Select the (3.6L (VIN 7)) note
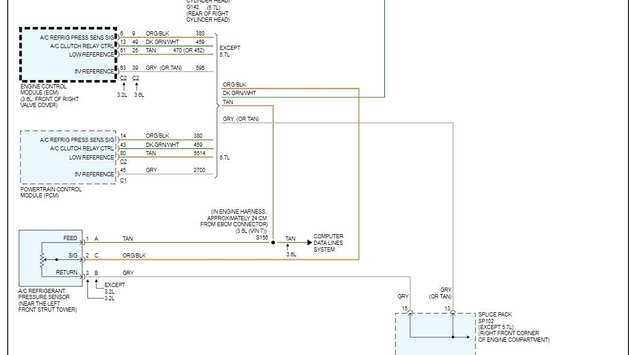The height and width of the screenshot is (355, 629). 251,231
